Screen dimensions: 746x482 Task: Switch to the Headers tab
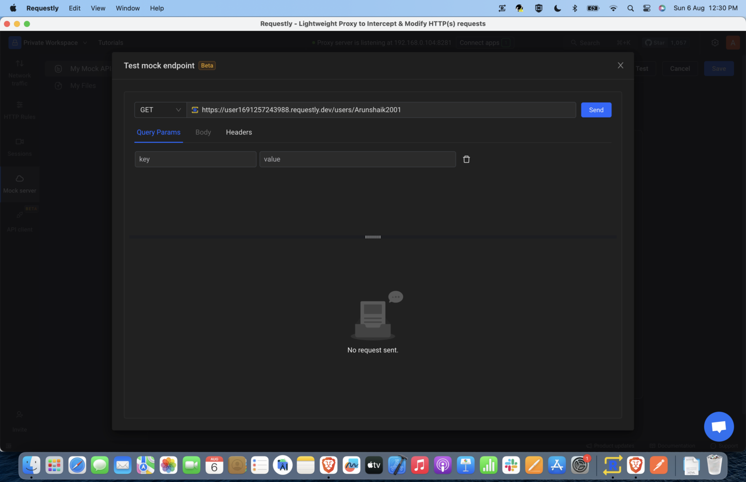pyautogui.click(x=238, y=132)
